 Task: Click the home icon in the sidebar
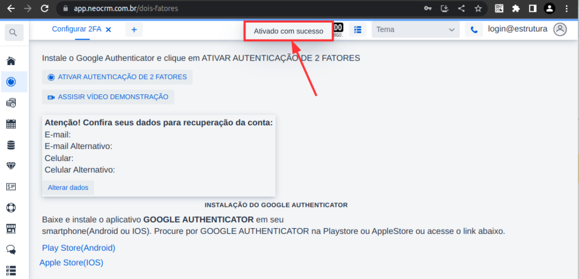click(11, 61)
